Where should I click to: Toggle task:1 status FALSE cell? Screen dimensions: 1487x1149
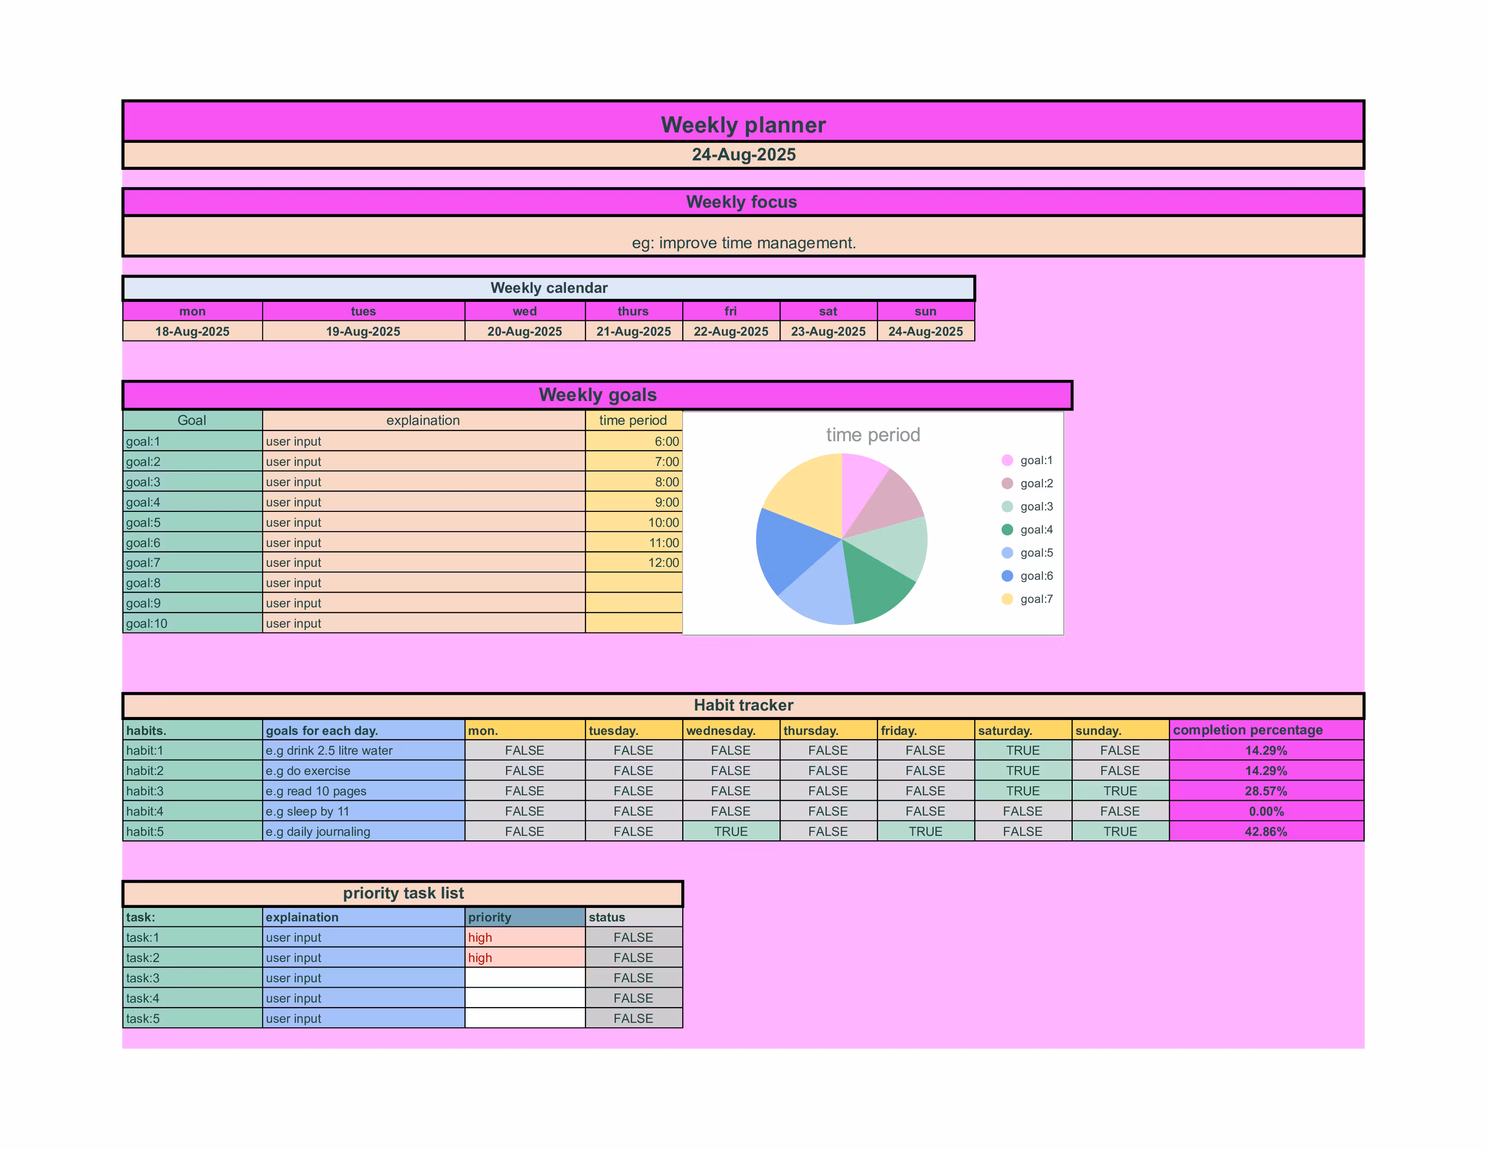pos(633,937)
